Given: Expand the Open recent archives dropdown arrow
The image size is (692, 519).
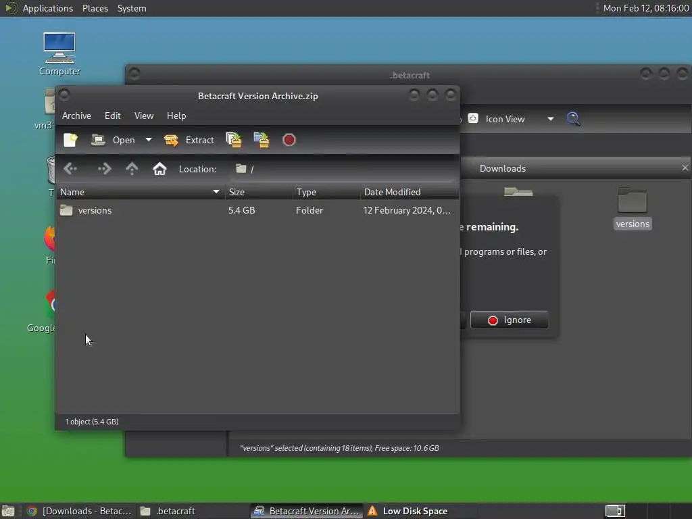Looking at the screenshot, I should pos(149,140).
